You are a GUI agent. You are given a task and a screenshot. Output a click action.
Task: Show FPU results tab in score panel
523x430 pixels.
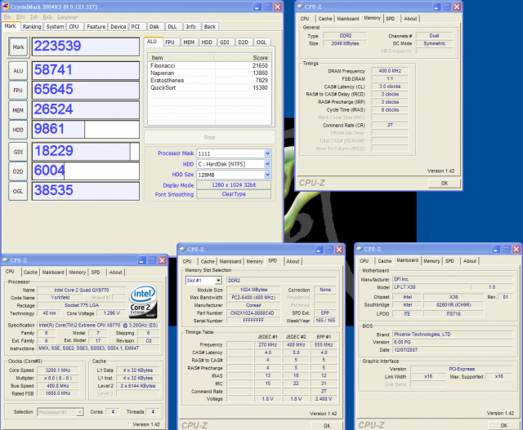coord(170,42)
